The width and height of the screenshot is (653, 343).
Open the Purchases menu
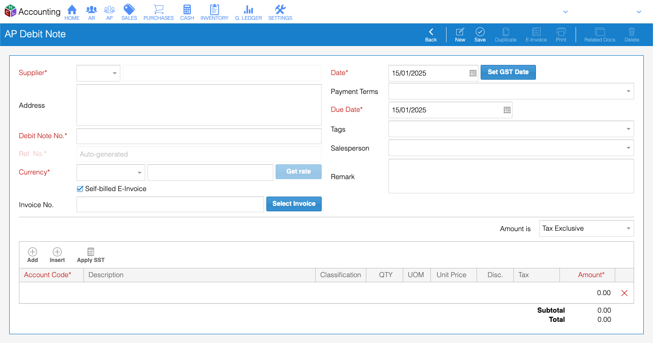point(159,12)
